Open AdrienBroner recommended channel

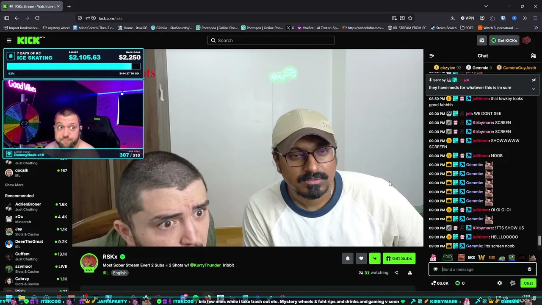coord(36,206)
